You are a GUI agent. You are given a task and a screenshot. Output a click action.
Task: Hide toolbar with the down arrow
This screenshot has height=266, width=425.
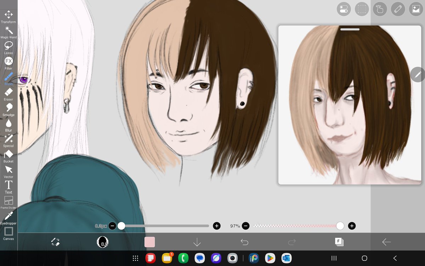click(x=197, y=242)
